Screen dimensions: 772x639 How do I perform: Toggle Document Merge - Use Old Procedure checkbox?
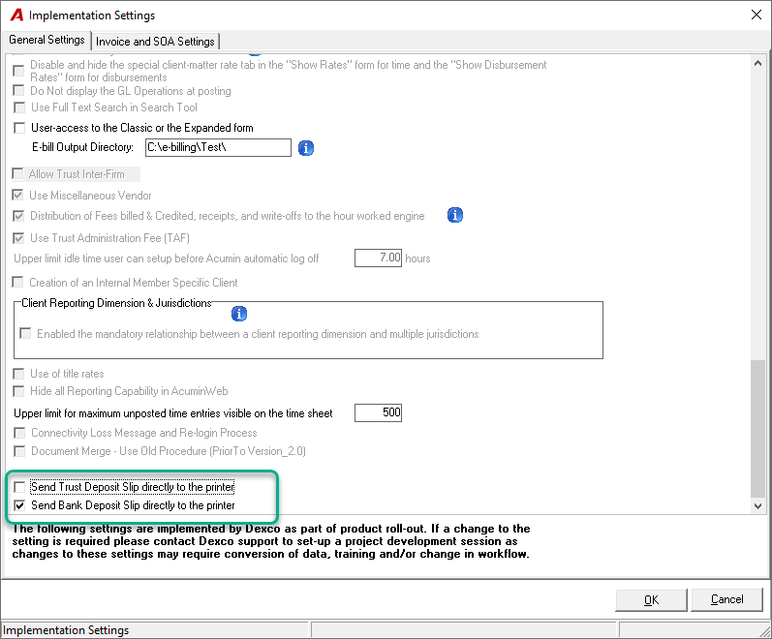19,451
